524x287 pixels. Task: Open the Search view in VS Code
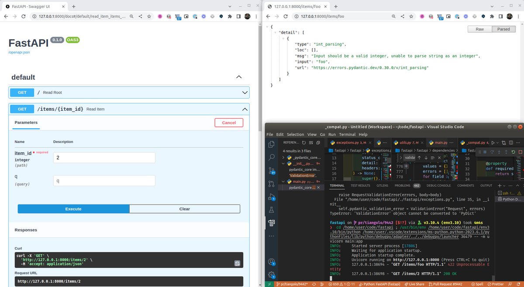(x=271, y=157)
